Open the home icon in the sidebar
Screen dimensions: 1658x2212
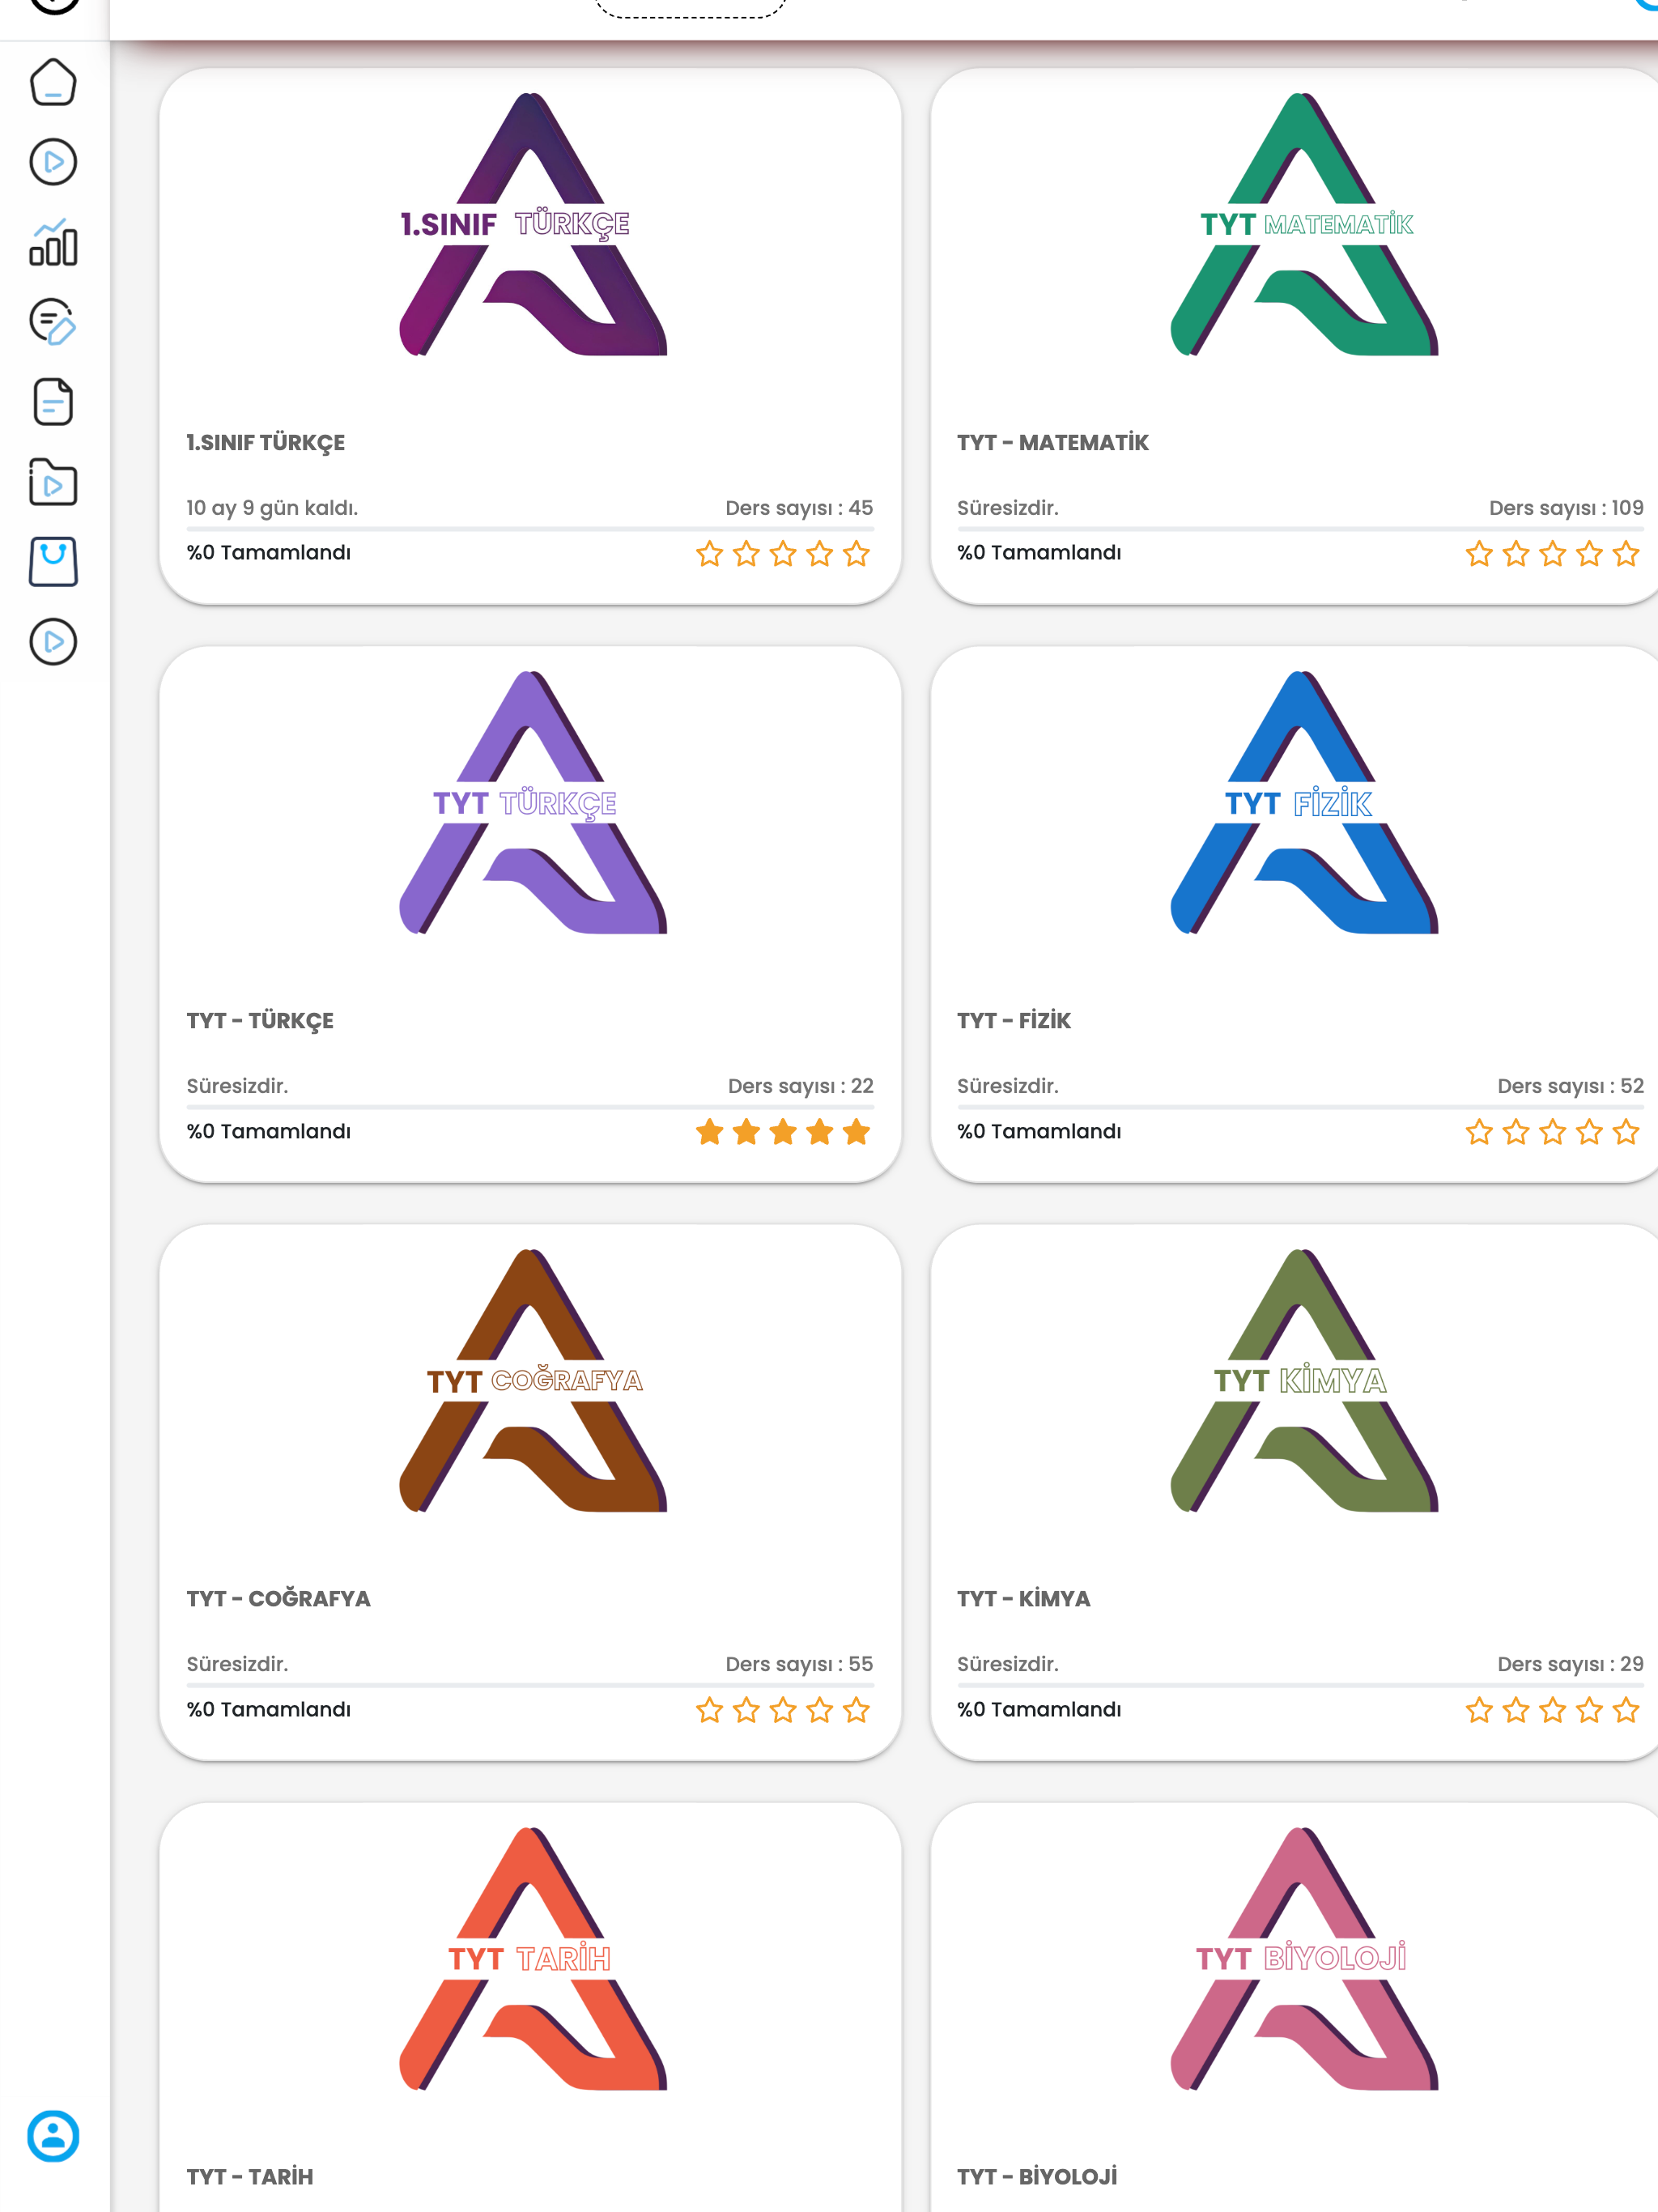coord(53,82)
